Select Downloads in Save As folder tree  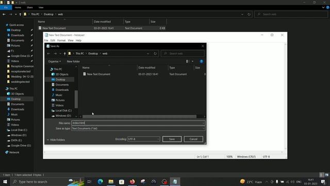[x=62, y=90]
